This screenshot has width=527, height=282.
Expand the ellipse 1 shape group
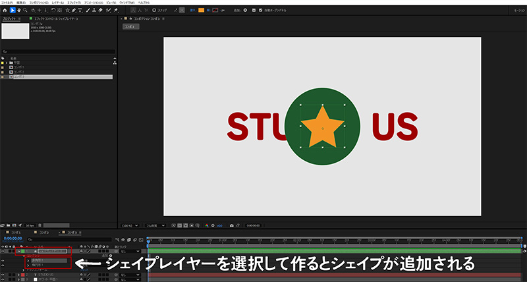point(28,265)
